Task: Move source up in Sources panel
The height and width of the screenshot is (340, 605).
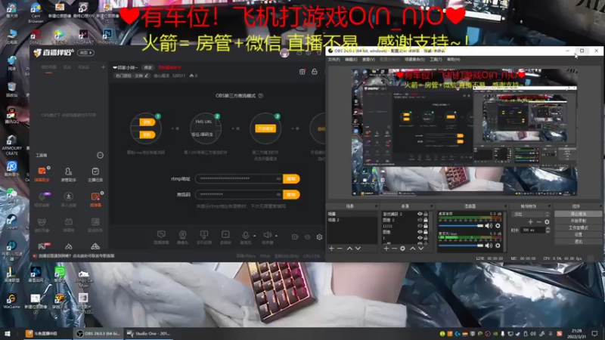Action: (412, 249)
